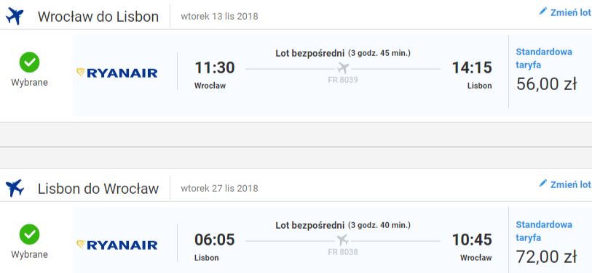Image resolution: width=592 pixels, height=273 pixels.
Task: Click the 14:15 Lisbon arrival time
Action: 472,68
